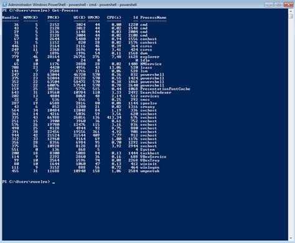Click the NPM(K) column header
This screenshot has width=295, height=243.
pos(30,17)
